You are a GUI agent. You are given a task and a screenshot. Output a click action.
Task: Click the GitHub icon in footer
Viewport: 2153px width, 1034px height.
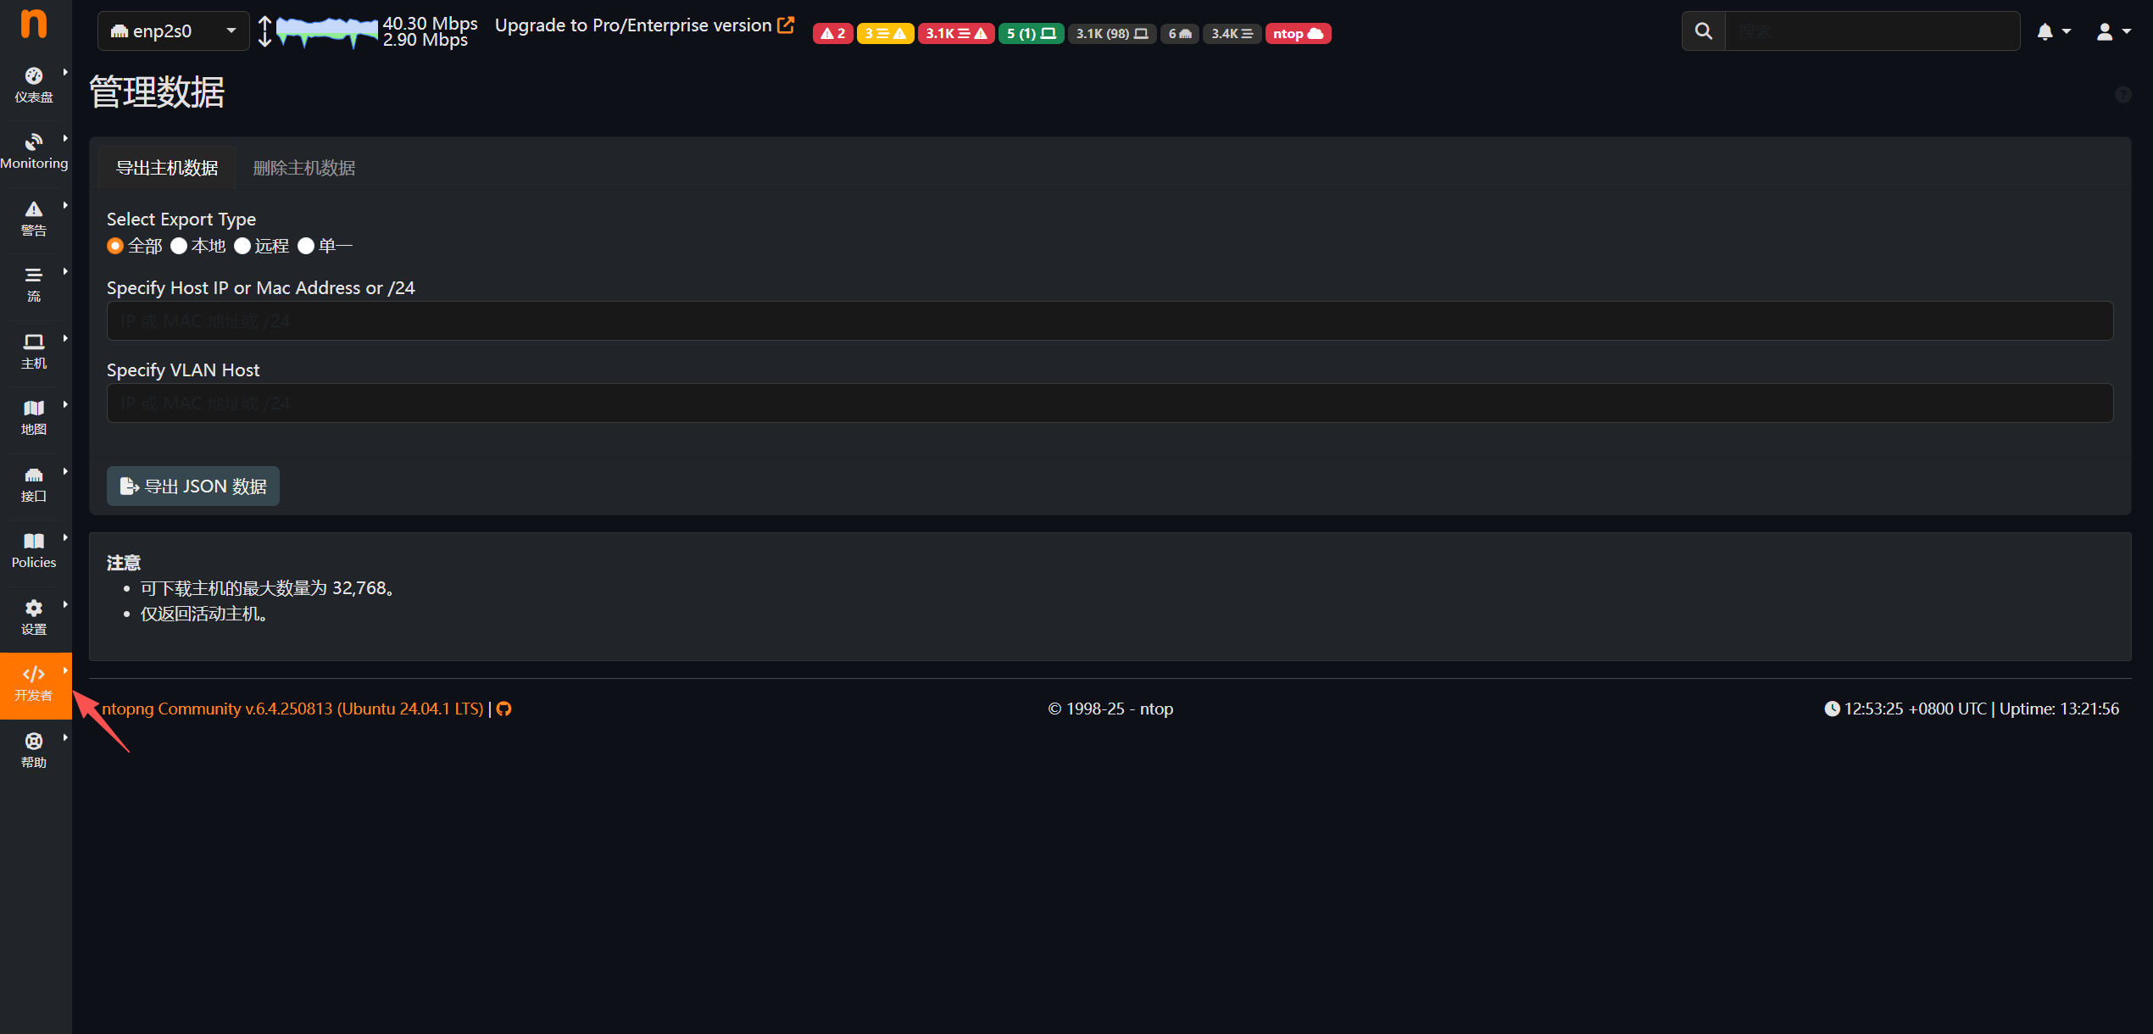504,709
